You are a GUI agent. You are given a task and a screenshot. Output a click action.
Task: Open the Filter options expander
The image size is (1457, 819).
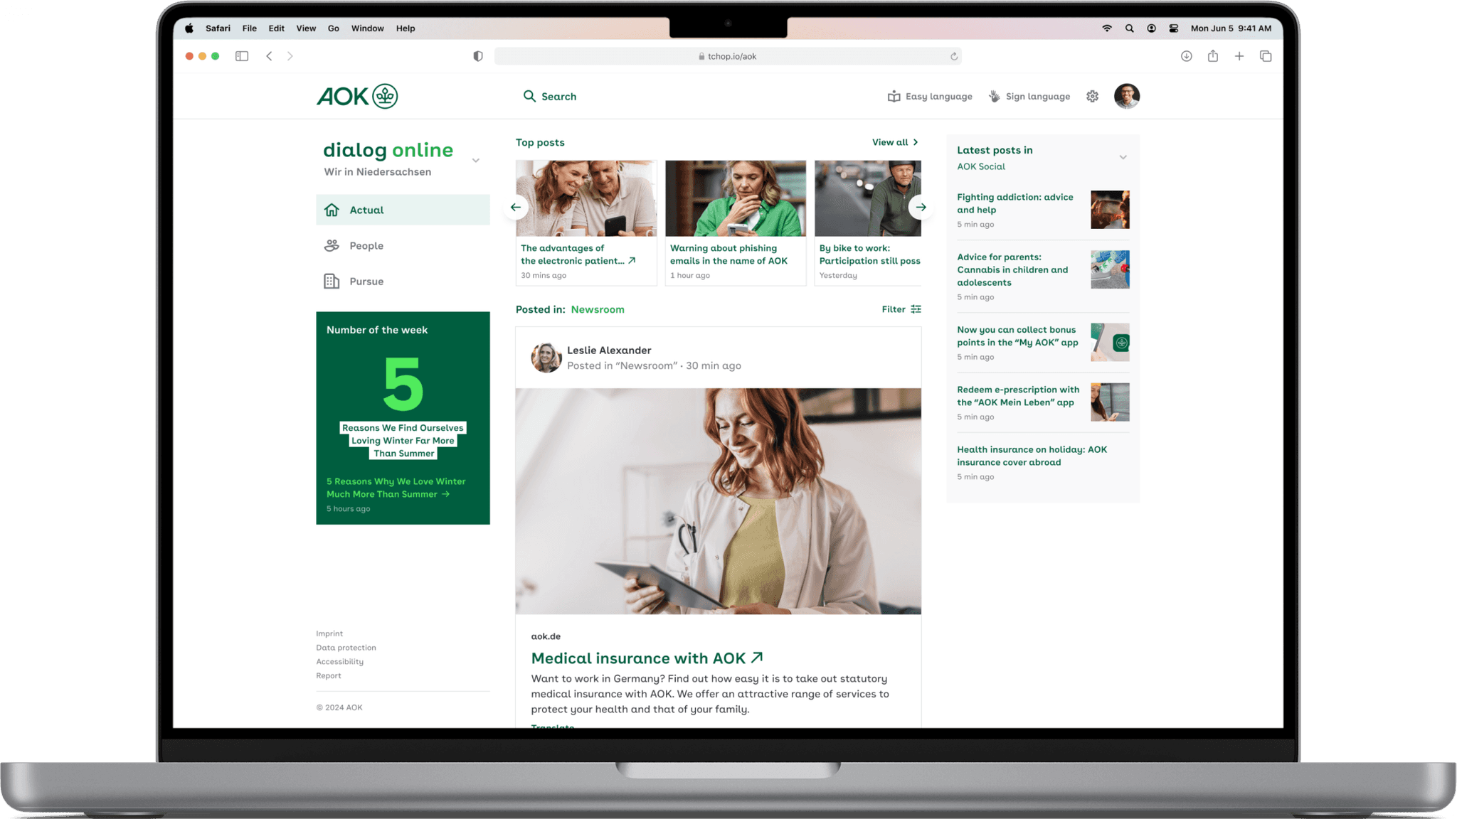[901, 309]
